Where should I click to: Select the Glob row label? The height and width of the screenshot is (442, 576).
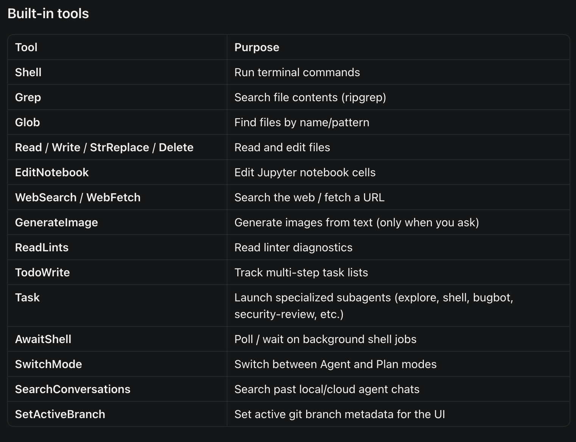tap(27, 122)
